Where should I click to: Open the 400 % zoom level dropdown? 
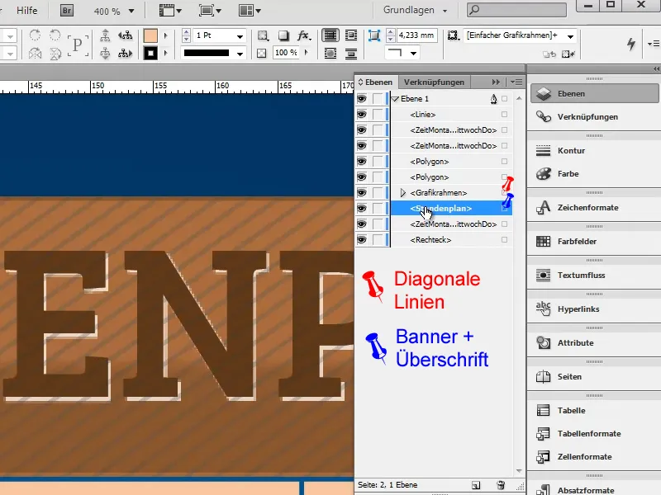(131, 12)
